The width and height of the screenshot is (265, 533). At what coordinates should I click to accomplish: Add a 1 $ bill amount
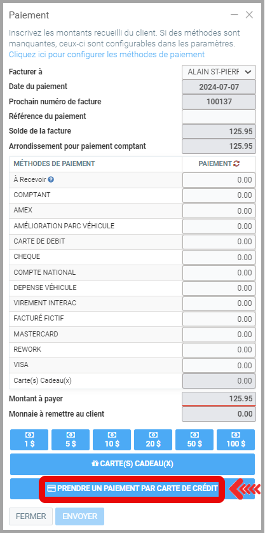point(30,440)
